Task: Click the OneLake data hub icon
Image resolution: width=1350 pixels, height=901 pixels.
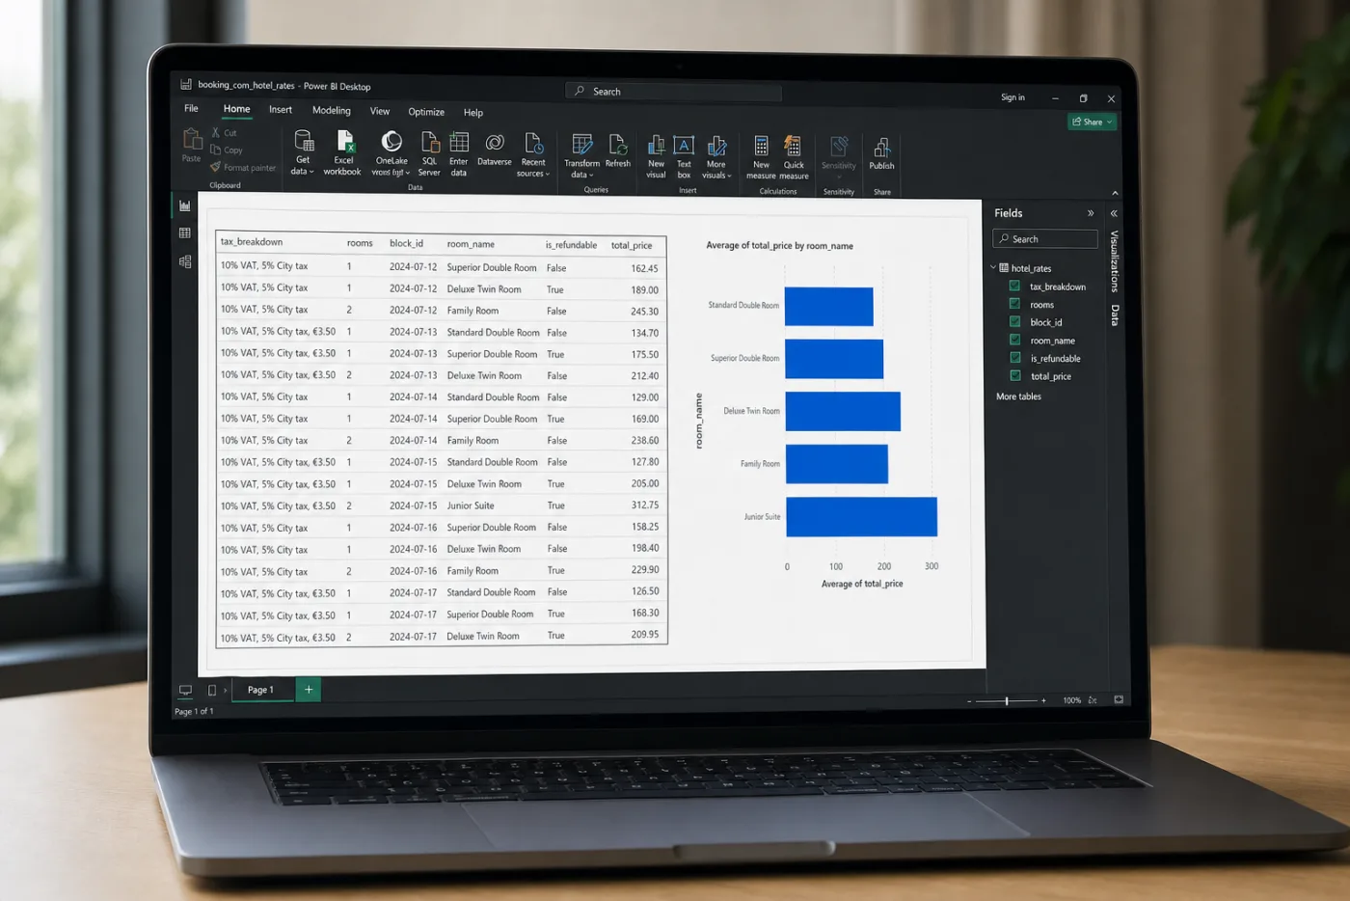Action: pos(391,143)
